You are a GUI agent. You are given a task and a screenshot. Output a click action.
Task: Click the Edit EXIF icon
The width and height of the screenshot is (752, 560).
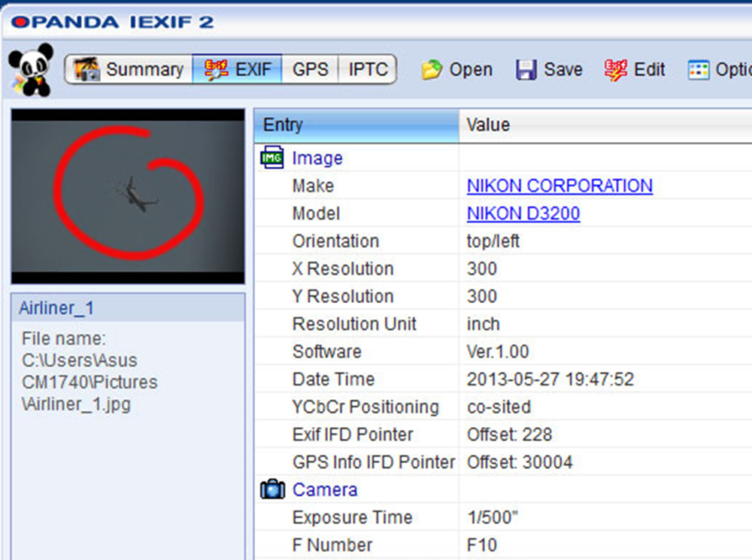coord(616,70)
